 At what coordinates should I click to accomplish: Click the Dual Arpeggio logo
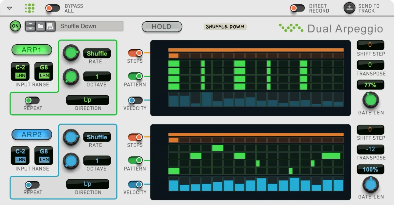[331, 29]
